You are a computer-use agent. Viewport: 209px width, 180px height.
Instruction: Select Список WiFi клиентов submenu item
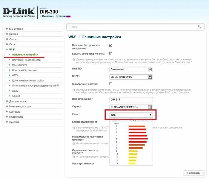click(33, 70)
